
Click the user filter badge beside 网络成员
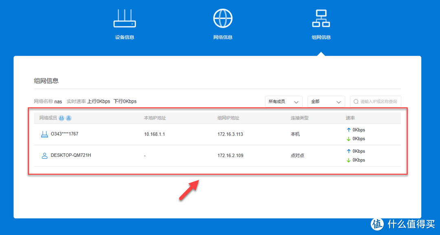coord(69,118)
